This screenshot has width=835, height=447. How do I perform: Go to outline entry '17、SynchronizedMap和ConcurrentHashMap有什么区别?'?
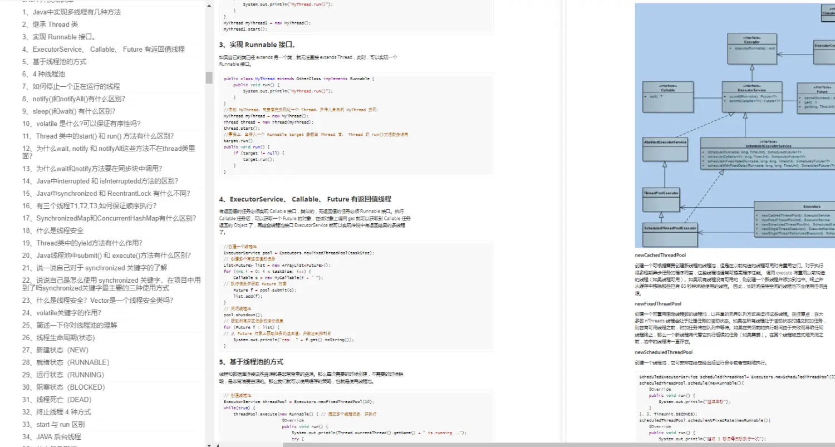click(109, 218)
